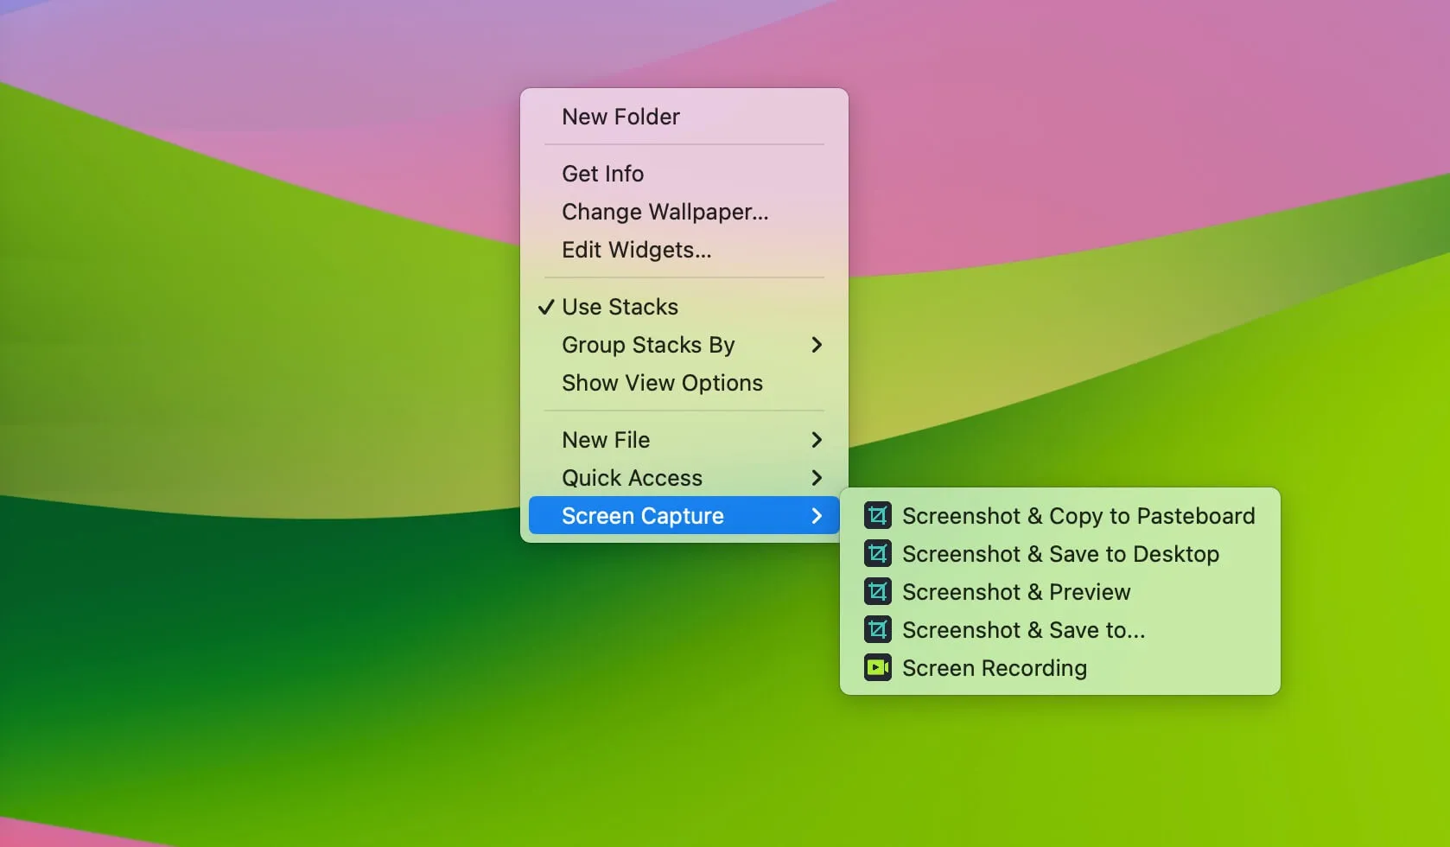Start a Screen Recording
The height and width of the screenshot is (847, 1450).
(x=994, y=667)
